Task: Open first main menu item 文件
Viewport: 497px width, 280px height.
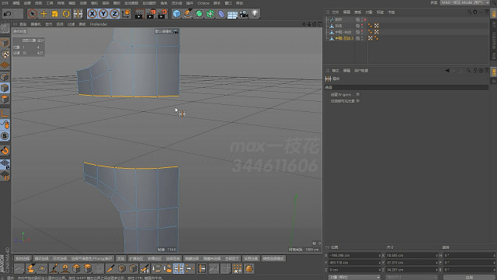Action: (5, 3)
